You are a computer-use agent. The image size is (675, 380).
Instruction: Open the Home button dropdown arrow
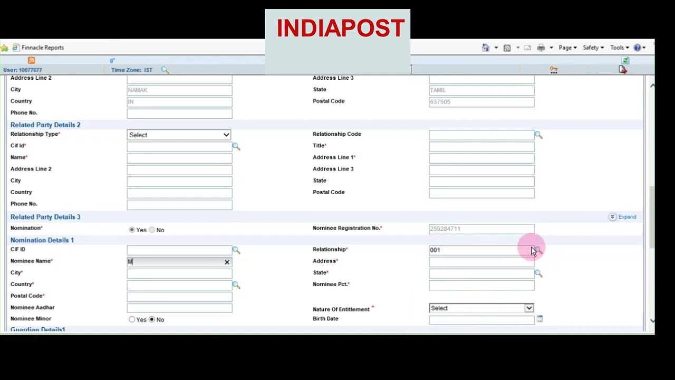tap(496, 47)
